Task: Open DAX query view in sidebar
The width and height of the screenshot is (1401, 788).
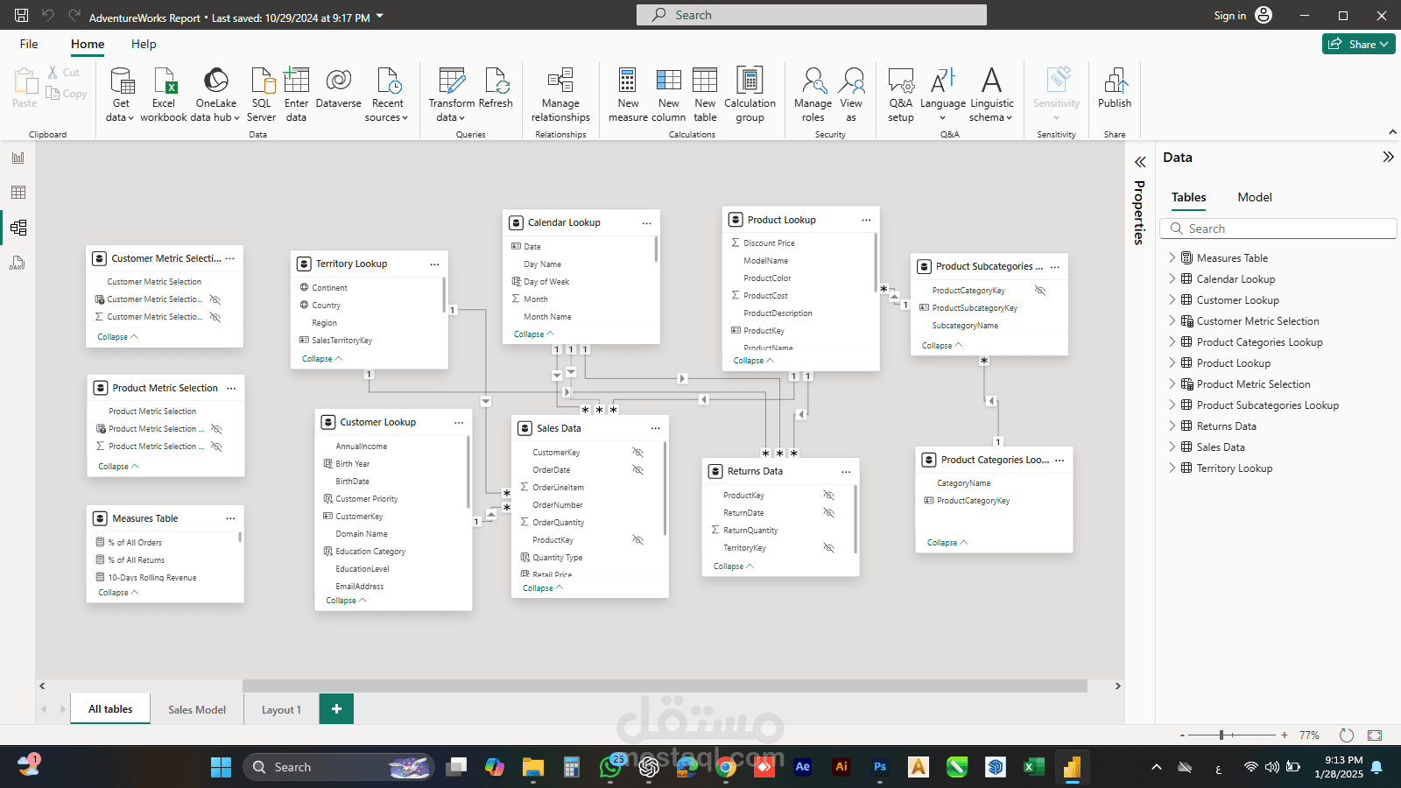Action: (18, 263)
